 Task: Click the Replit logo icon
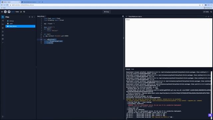(x=5, y=12)
